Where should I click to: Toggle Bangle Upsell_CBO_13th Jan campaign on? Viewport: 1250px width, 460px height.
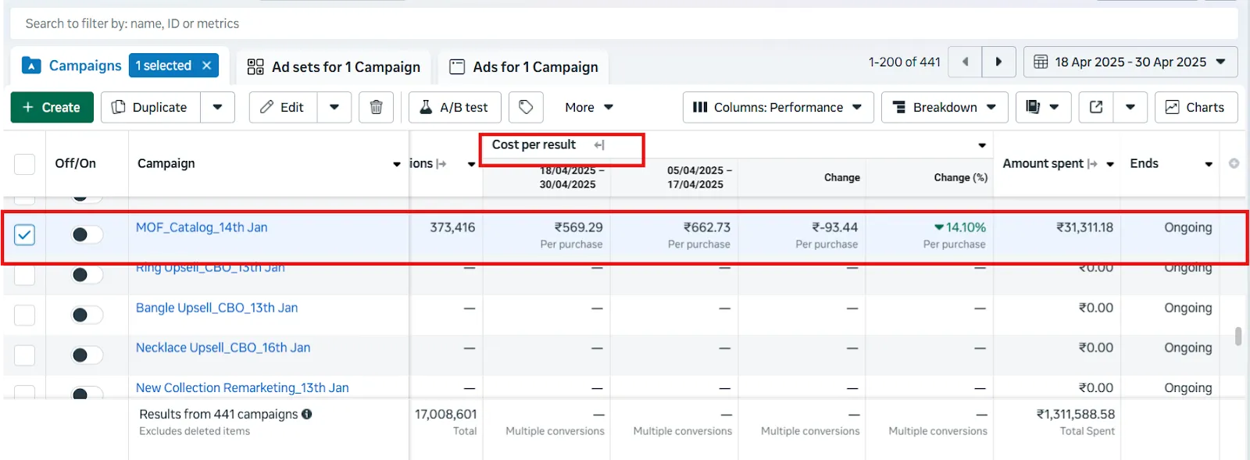86,315
